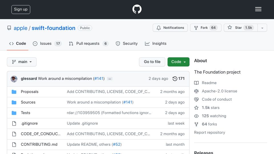274x154 pixels.
Task: Open pull request #141 in the commit header
Action: point(99,79)
